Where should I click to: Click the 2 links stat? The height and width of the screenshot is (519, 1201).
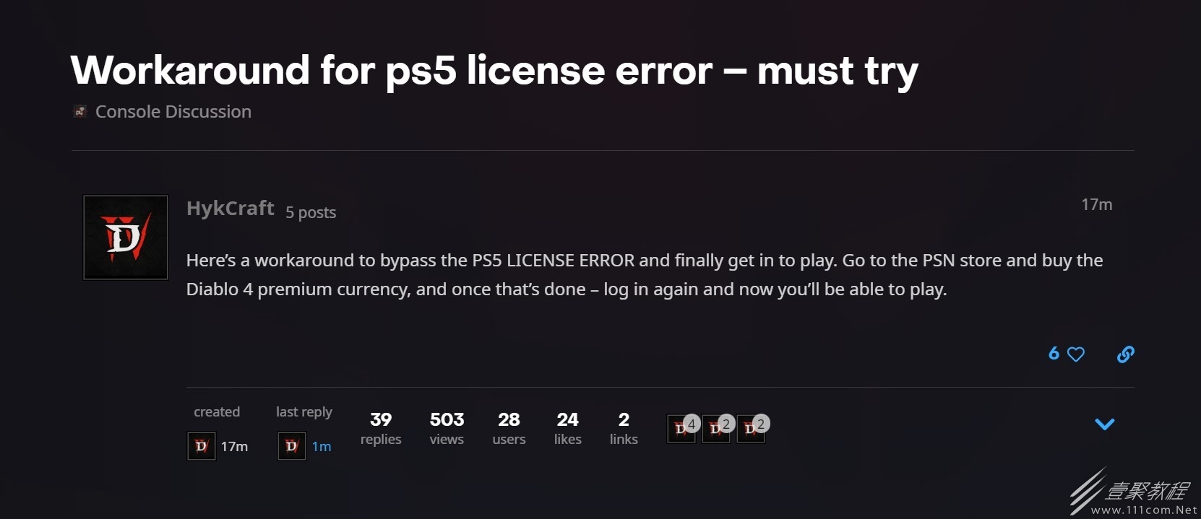(624, 429)
